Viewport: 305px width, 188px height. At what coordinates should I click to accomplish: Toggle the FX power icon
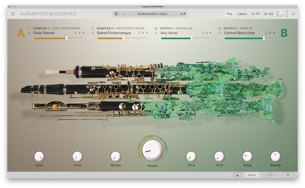(x=253, y=14)
